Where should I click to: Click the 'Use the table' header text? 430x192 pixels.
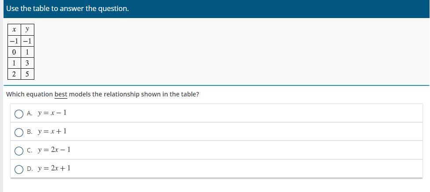(67, 8)
